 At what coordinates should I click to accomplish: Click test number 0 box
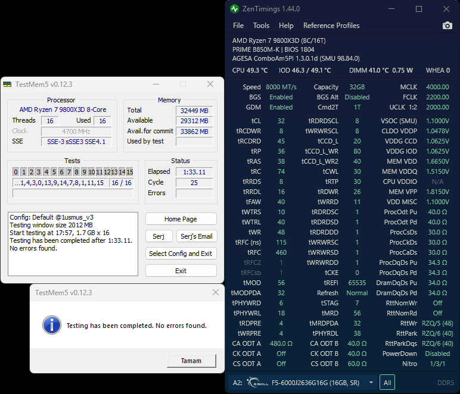tap(16, 172)
